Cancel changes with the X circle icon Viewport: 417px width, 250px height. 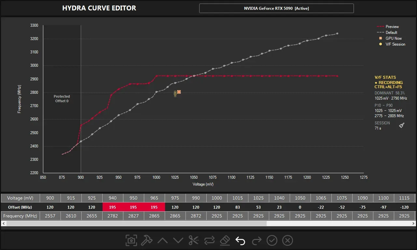point(287,241)
